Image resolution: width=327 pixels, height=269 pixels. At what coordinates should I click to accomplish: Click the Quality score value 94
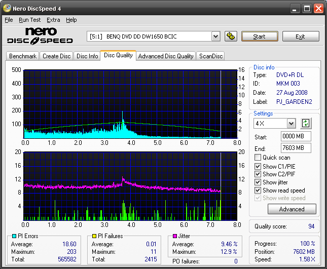pyautogui.click(x=311, y=226)
